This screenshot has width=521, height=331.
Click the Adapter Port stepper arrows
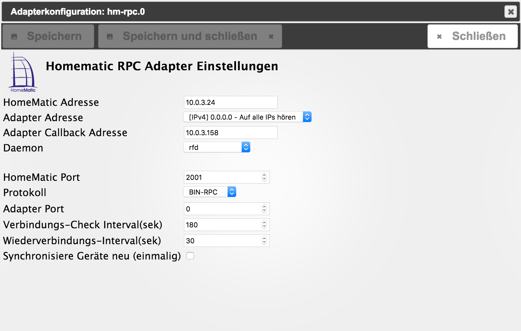pyautogui.click(x=264, y=209)
